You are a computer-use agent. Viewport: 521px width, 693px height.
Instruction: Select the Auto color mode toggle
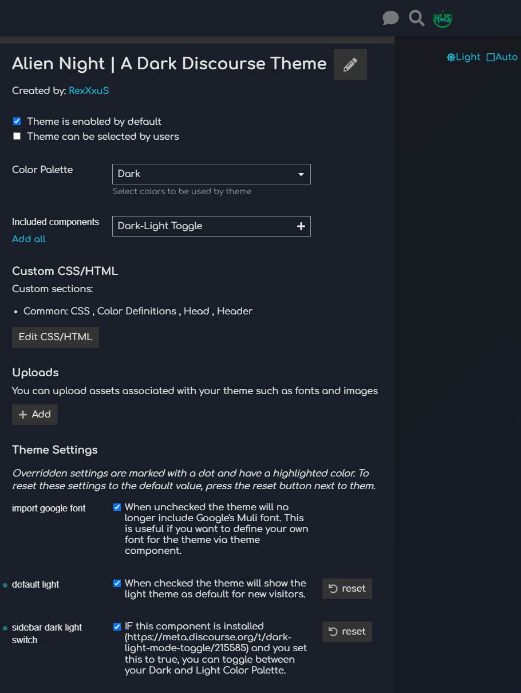point(502,57)
